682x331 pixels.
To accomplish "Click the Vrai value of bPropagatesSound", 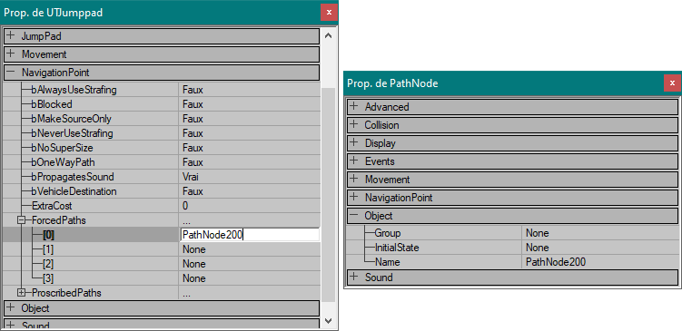I will (191, 177).
